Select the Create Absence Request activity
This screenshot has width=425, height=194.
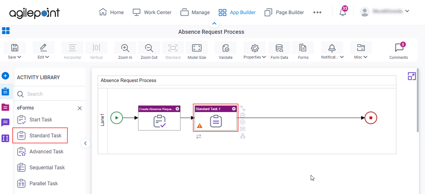pyautogui.click(x=159, y=118)
